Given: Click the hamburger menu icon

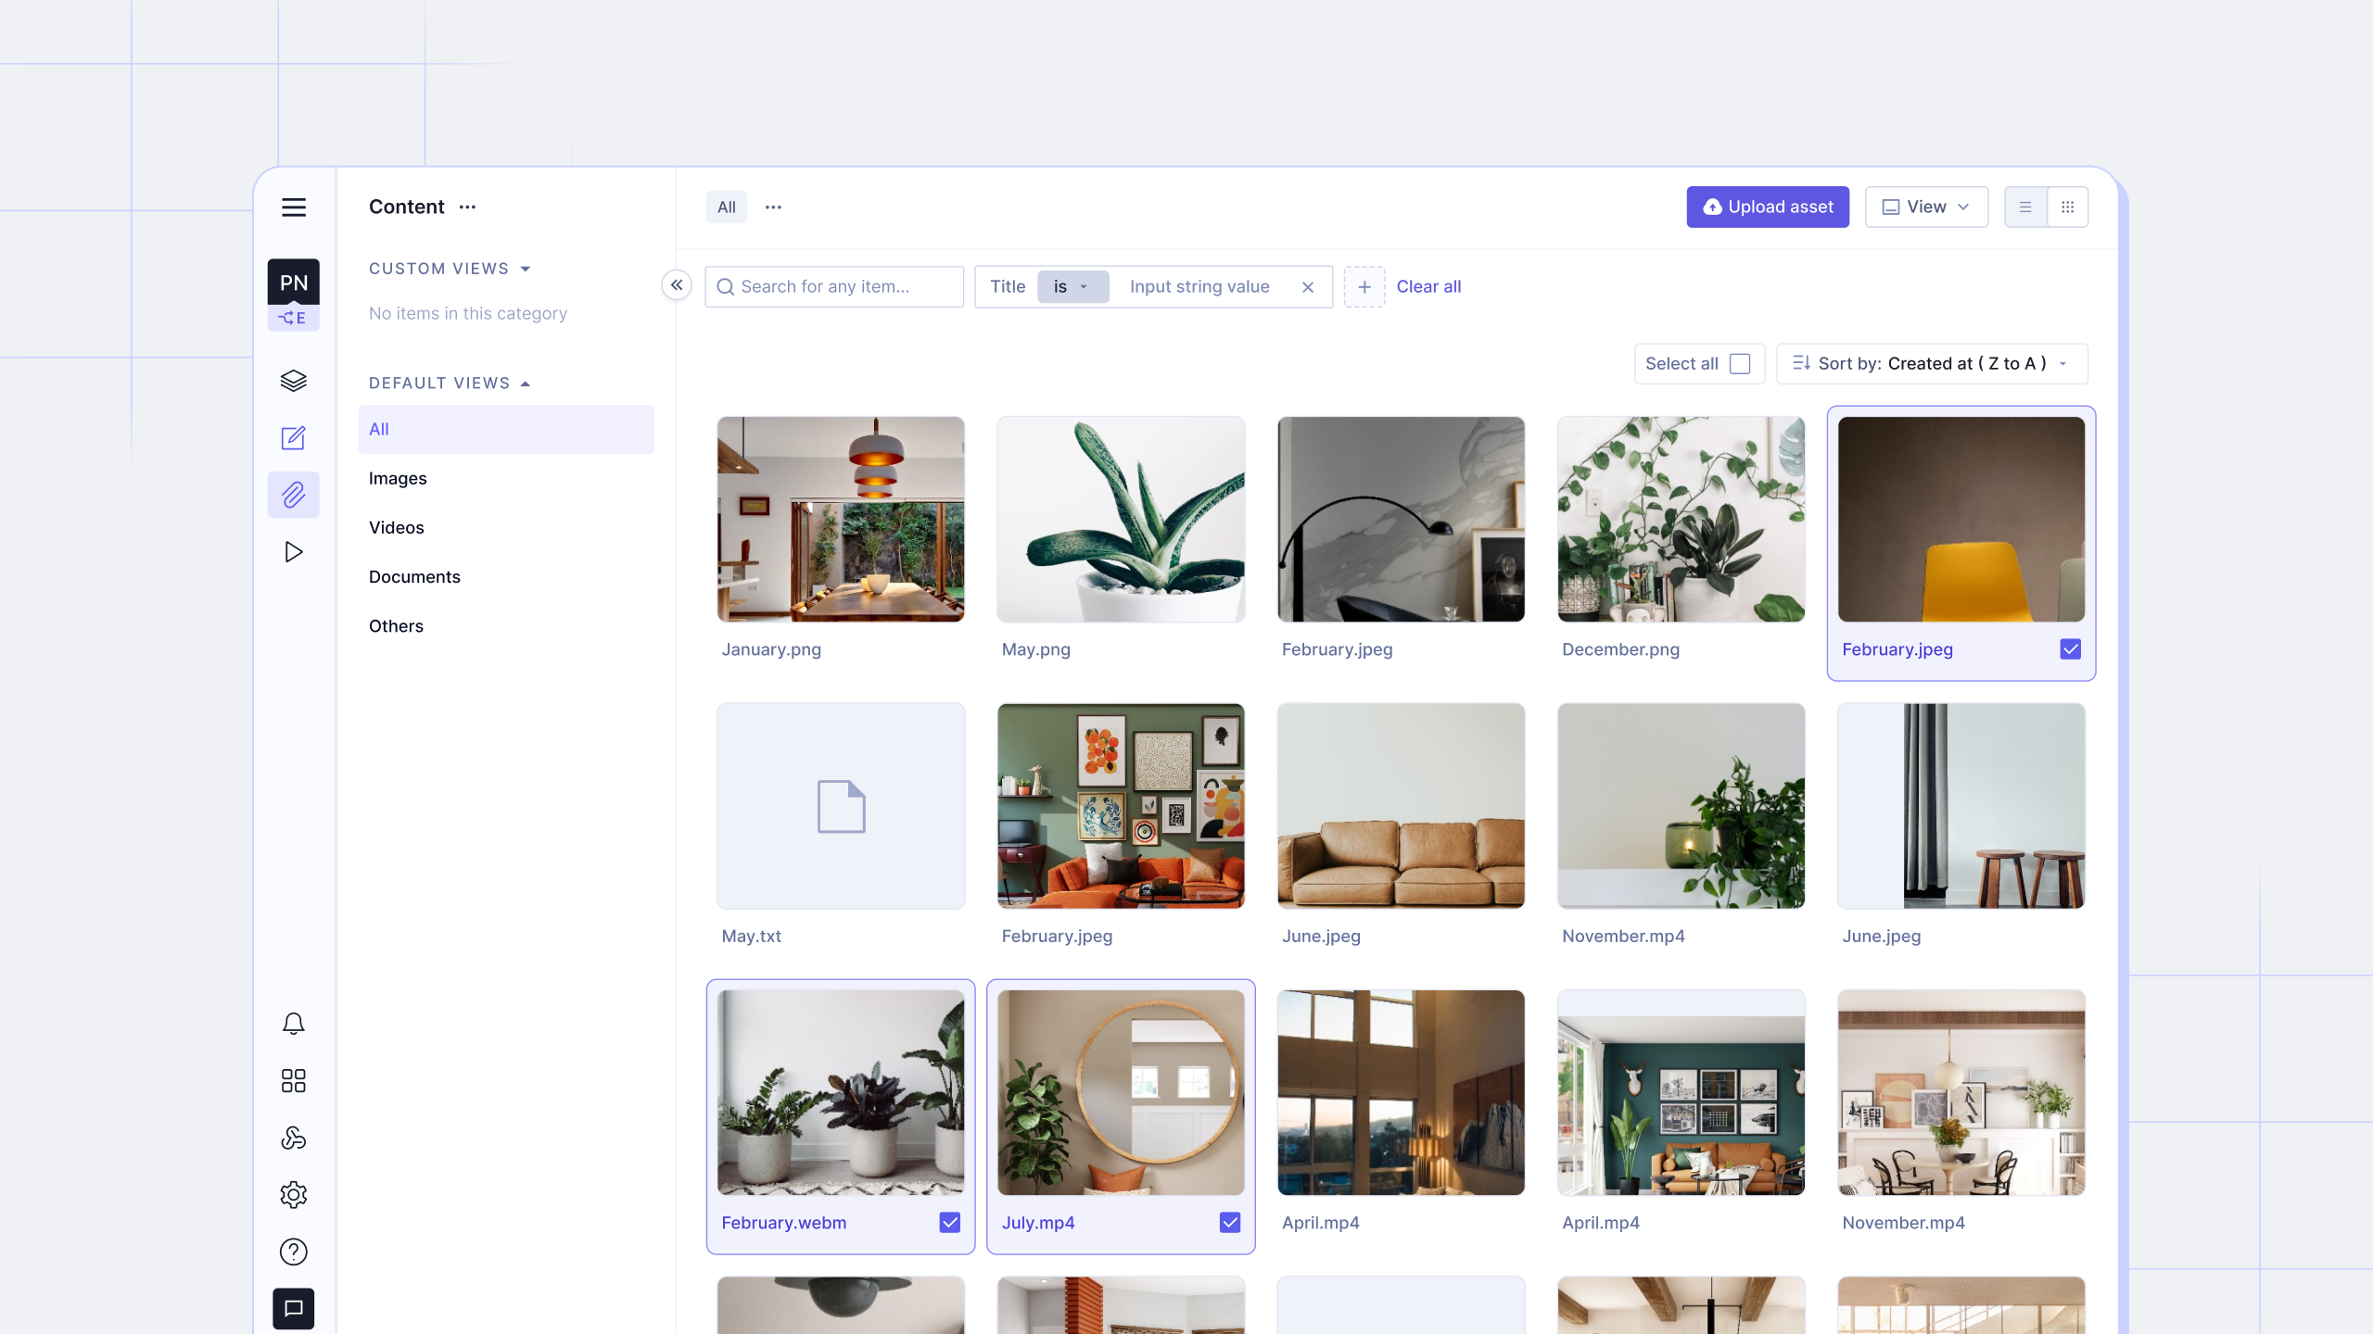Looking at the screenshot, I should pyautogui.click(x=293, y=207).
